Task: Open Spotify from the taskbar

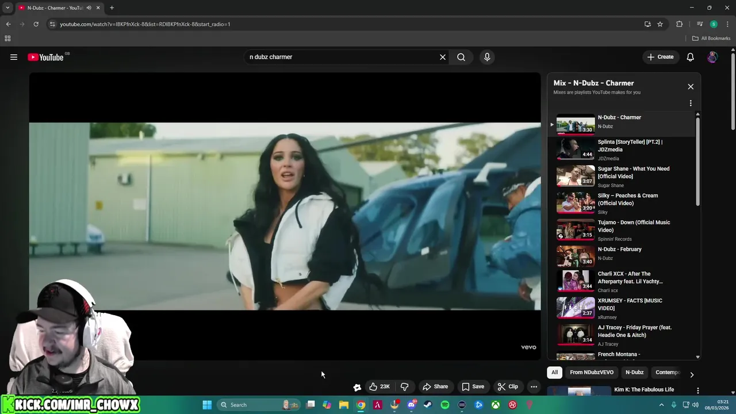Action: pos(445,405)
